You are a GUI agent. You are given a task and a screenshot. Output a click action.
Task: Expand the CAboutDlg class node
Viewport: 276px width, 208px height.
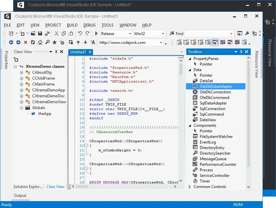tap(21, 72)
